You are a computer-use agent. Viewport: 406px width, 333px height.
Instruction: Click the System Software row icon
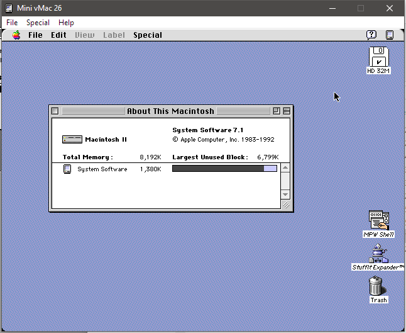pyautogui.click(x=67, y=169)
